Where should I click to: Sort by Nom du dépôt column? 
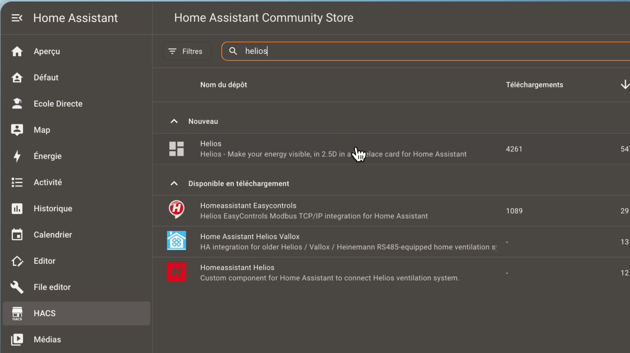224,85
